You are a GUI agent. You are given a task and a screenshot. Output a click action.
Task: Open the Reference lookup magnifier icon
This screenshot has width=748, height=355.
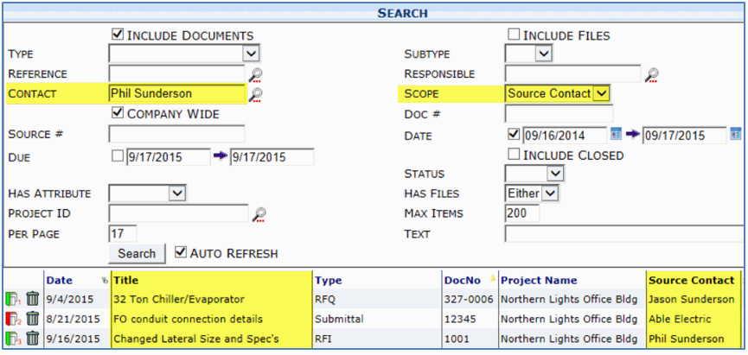click(x=256, y=75)
